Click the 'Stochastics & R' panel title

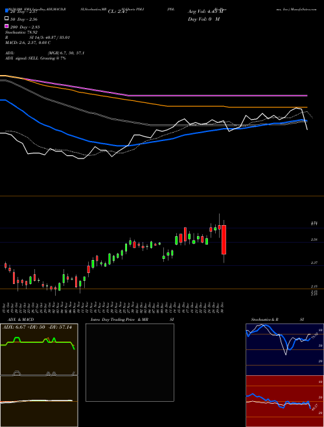point(264,320)
